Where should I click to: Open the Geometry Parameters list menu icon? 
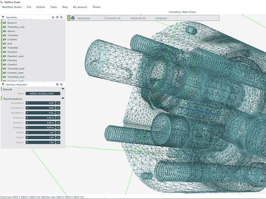[57, 84]
